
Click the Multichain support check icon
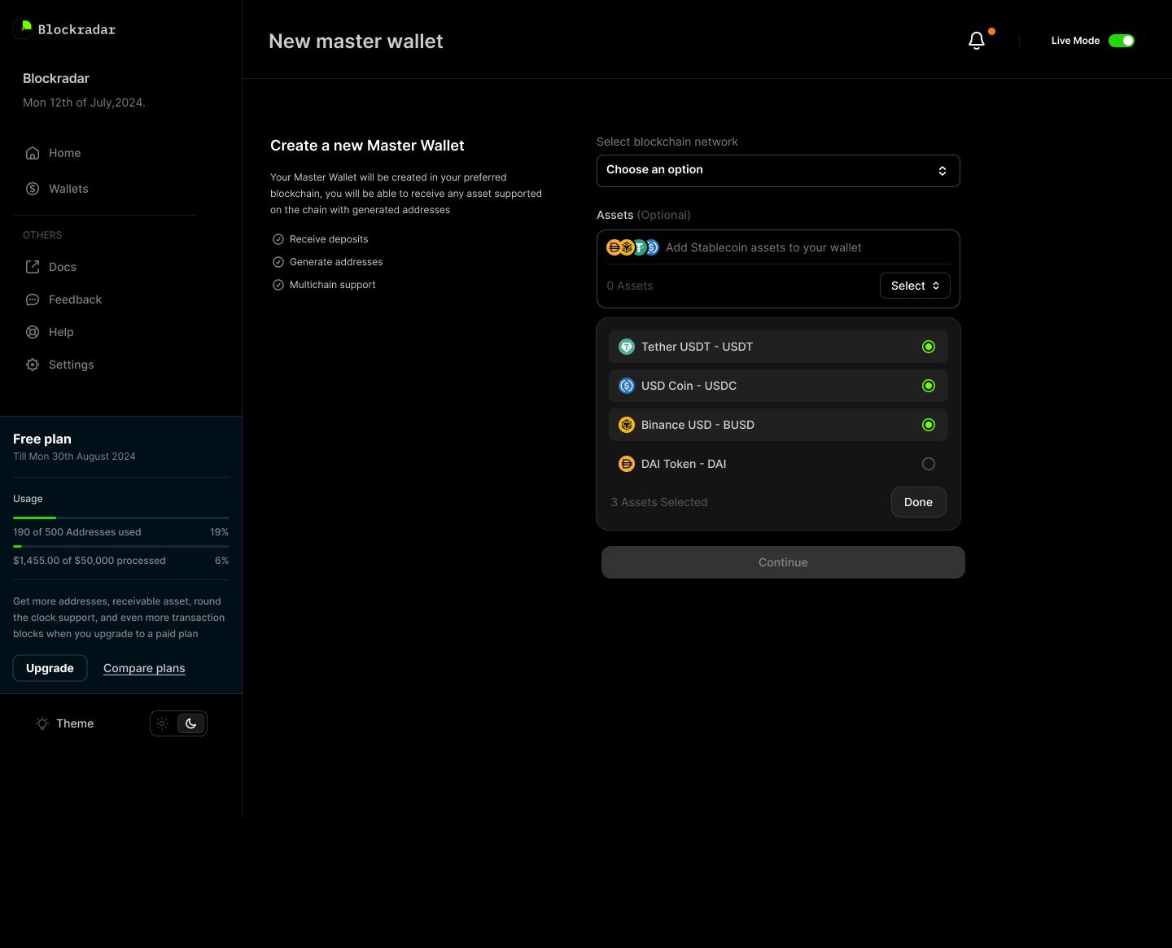tap(278, 285)
